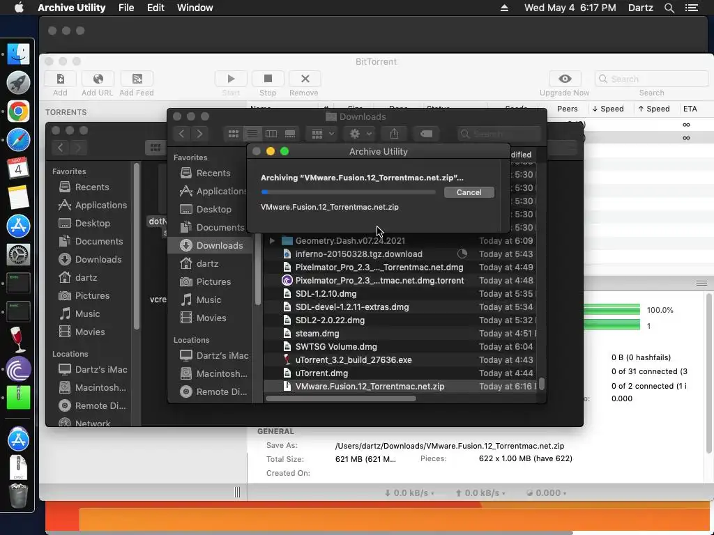Switch Downloads window to gallery view
Screen dimensions: 714x535
290,134
